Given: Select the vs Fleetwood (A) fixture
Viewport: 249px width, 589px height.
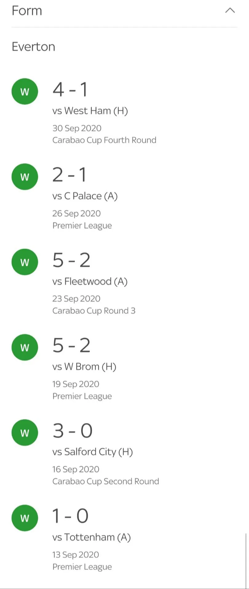Looking at the screenshot, I should click(90, 281).
